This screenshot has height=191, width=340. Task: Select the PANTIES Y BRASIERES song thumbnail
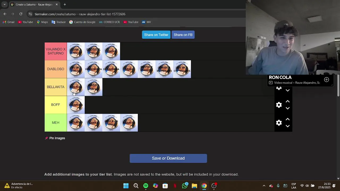click(147, 69)
